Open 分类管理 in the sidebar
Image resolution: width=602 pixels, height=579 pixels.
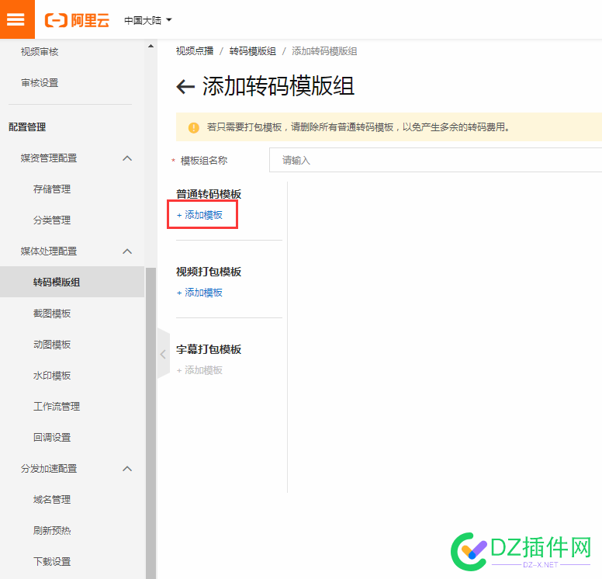pyautogui.click(x=52, y=220)
